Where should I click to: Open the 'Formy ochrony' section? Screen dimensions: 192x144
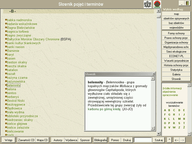[x=176, y=33]
